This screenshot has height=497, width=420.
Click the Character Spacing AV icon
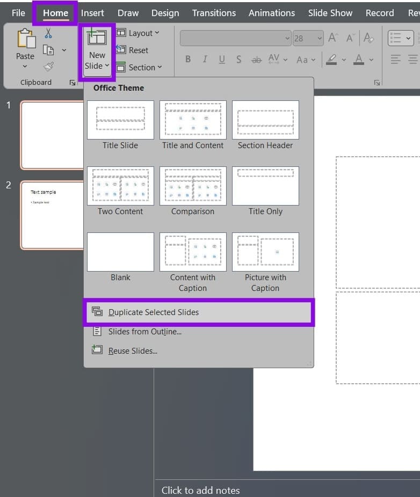[x=274, y=59]
